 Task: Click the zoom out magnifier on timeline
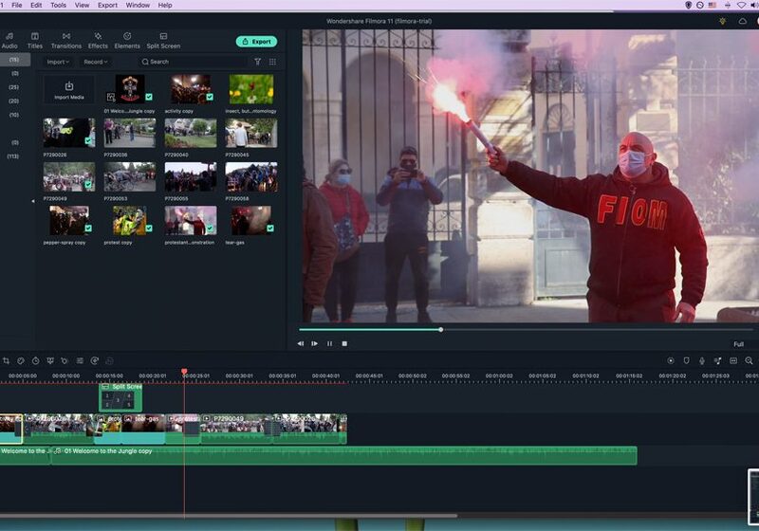(749, 360)
